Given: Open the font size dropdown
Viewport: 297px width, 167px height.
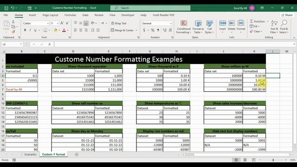Looking at the screenshot, I should 58,24.
